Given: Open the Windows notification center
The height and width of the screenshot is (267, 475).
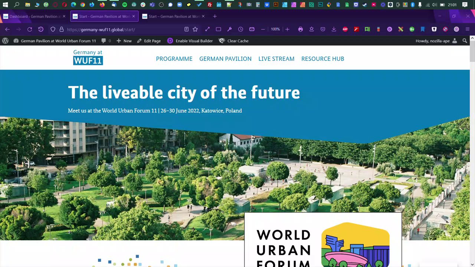Looking at the screenshot, I should pos(465,5).
